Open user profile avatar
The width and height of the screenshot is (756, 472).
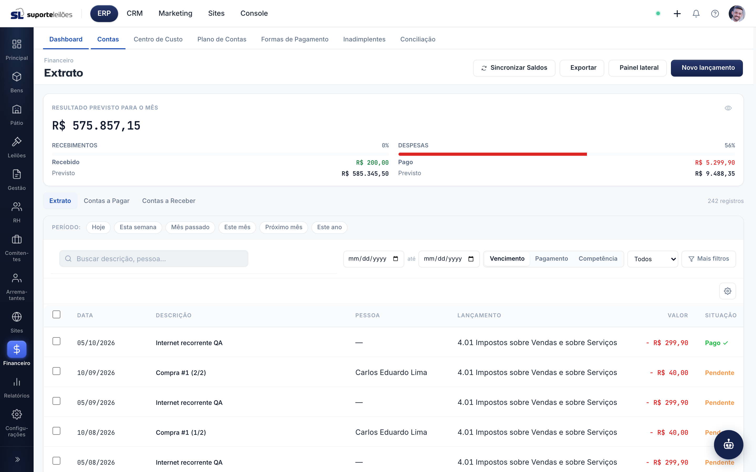(737, 13)
